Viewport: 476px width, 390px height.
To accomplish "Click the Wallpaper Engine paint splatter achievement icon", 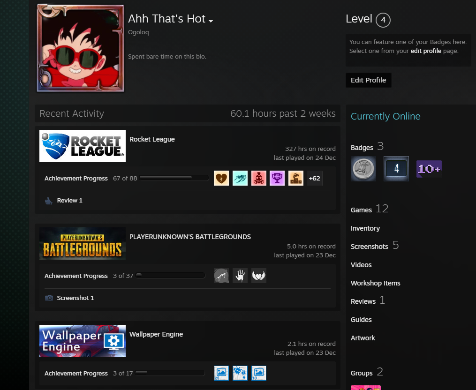I will click(240, 373).
